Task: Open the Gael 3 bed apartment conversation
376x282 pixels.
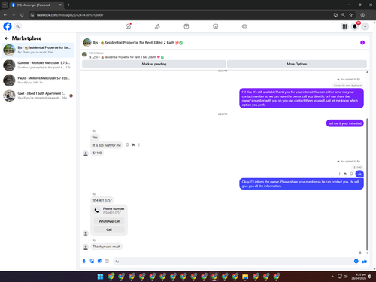Action: point(38,96)
